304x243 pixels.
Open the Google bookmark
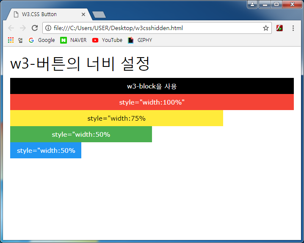41,40
